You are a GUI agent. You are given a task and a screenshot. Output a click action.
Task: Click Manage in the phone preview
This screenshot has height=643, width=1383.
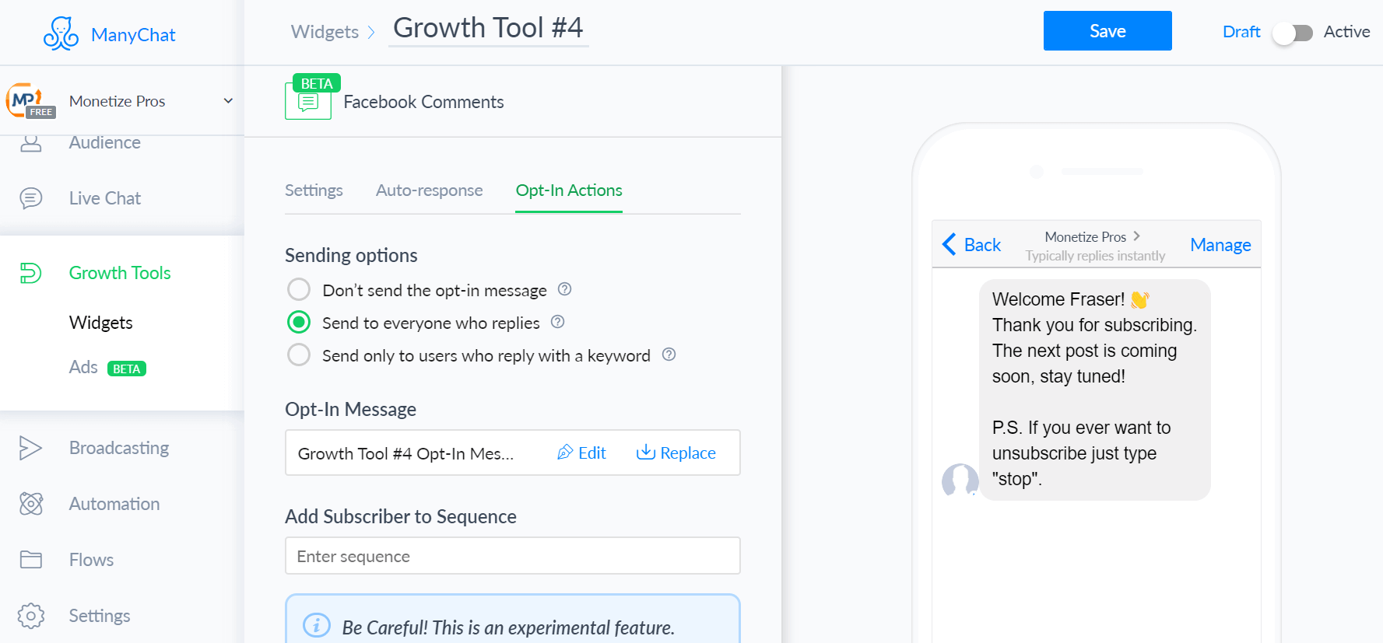click(x=1220, y=245)
